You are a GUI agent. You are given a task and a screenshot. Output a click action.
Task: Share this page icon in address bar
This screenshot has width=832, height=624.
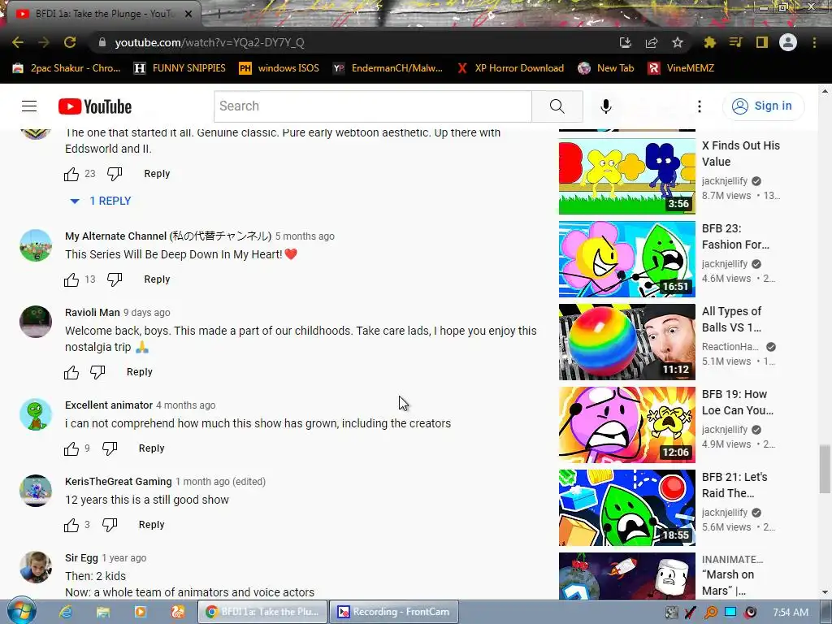click(x=652, y=42)
